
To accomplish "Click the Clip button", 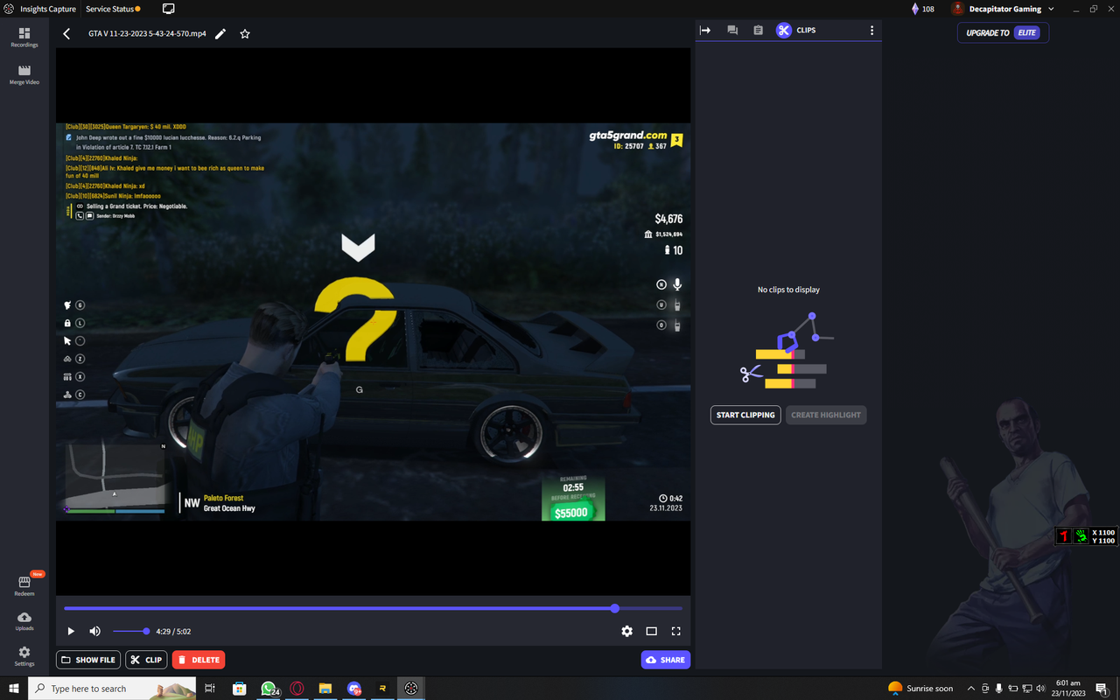I will coord(146,660).
